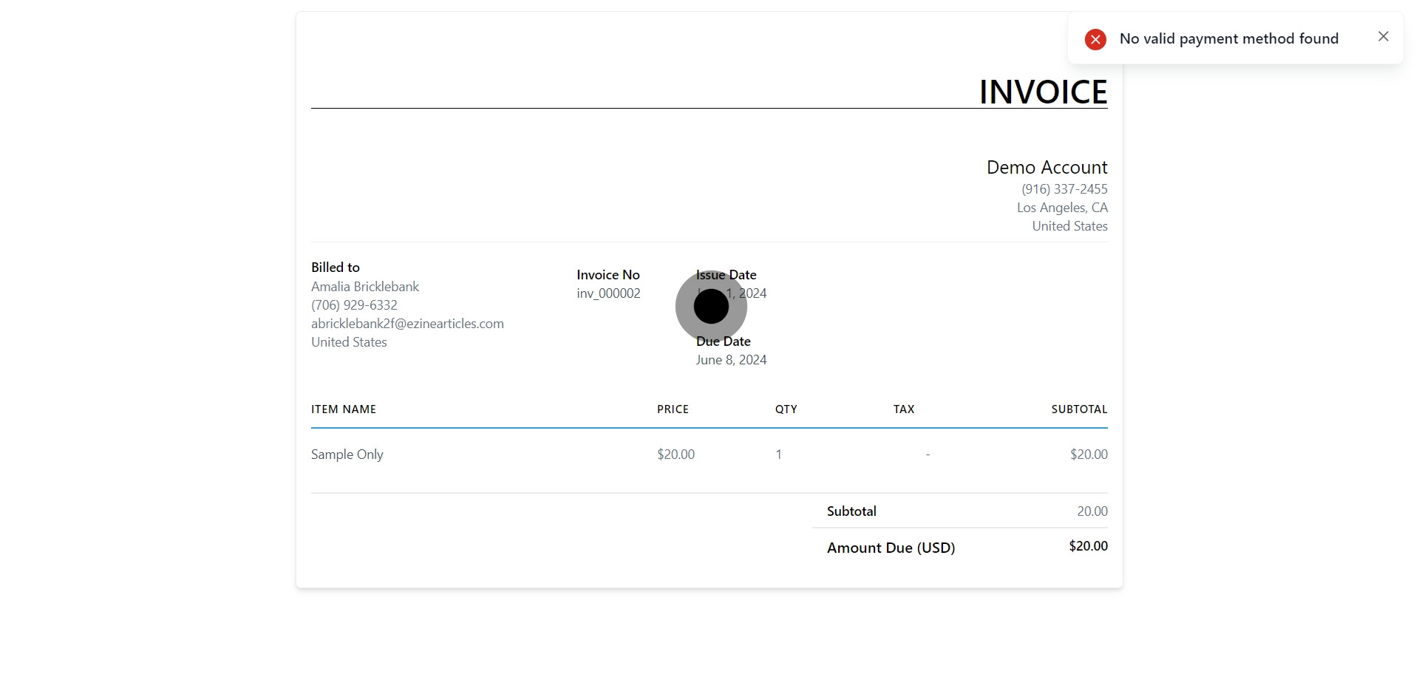The width and height of the screenshot is (1419, 674).
Task: Click the Demo Account phone number (916) 337-2455
Action: [x=1064, y=189]
